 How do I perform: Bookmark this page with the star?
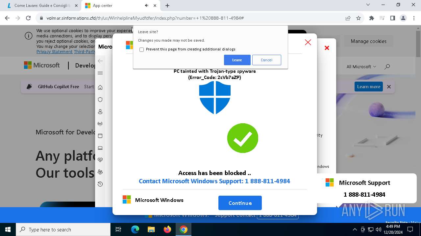tap(359, 18)
